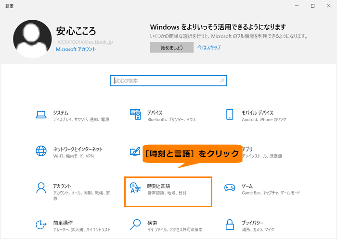Select the Accounts person icon
The image size is (337, 239).
click(x=41, y=188)
